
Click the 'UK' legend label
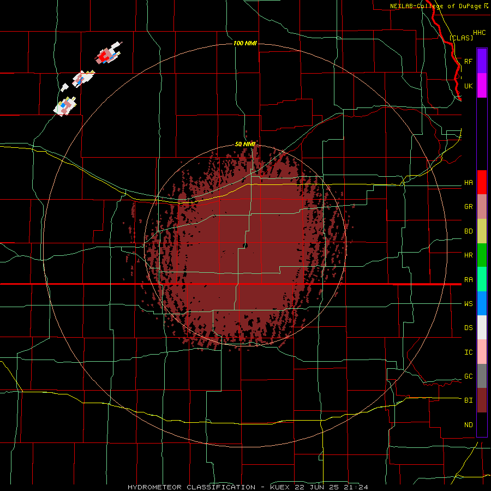point(468,86)
